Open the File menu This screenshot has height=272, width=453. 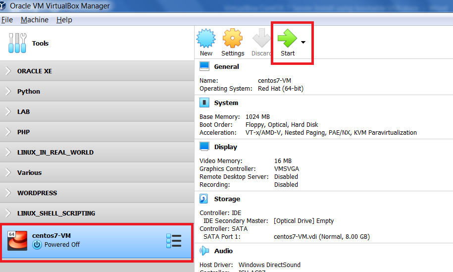coord(7,20)
